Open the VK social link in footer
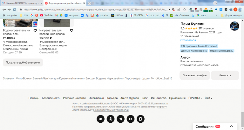This screenshot has width=244, height=130. (100, 119)
